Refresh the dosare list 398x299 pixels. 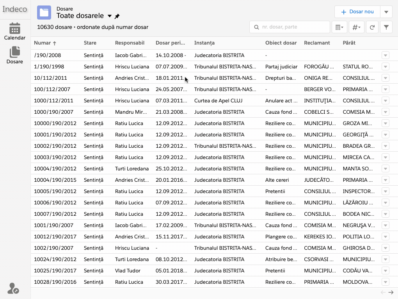pyautogui.click(x=372, y=27)
